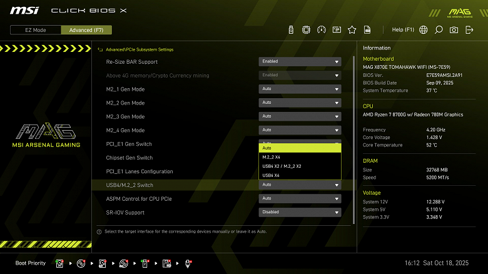Click the Boot Priority label
This screenshot has height=274, width=488.
(31, 263)
